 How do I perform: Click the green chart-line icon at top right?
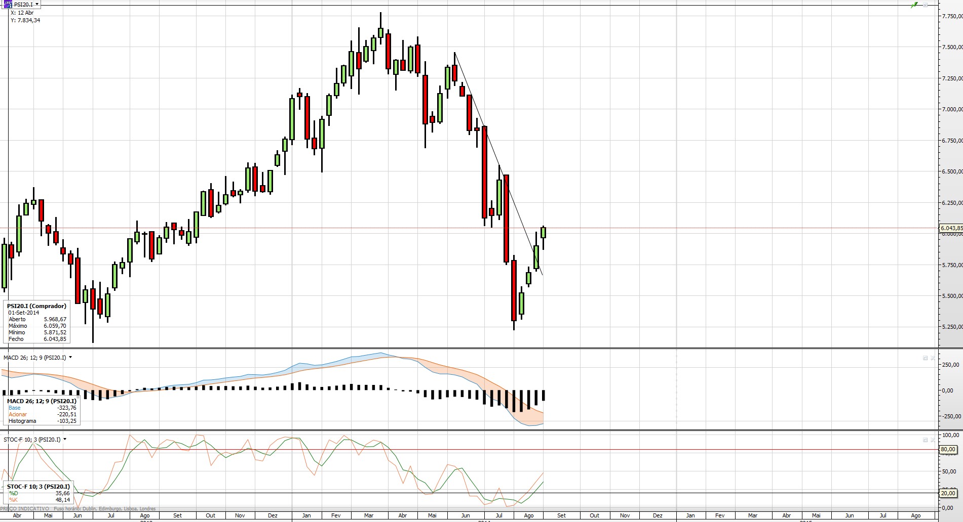tap(914, 5)
